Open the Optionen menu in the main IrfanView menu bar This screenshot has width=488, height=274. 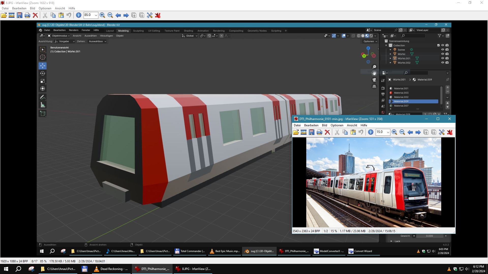tap(45, 8)
